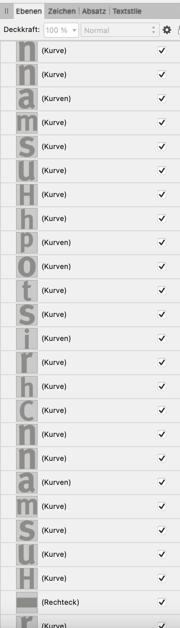Select the letter "i" layer thumbnail
The height and width of the screenshot is (628, 180).
click(x=27, y=338)
